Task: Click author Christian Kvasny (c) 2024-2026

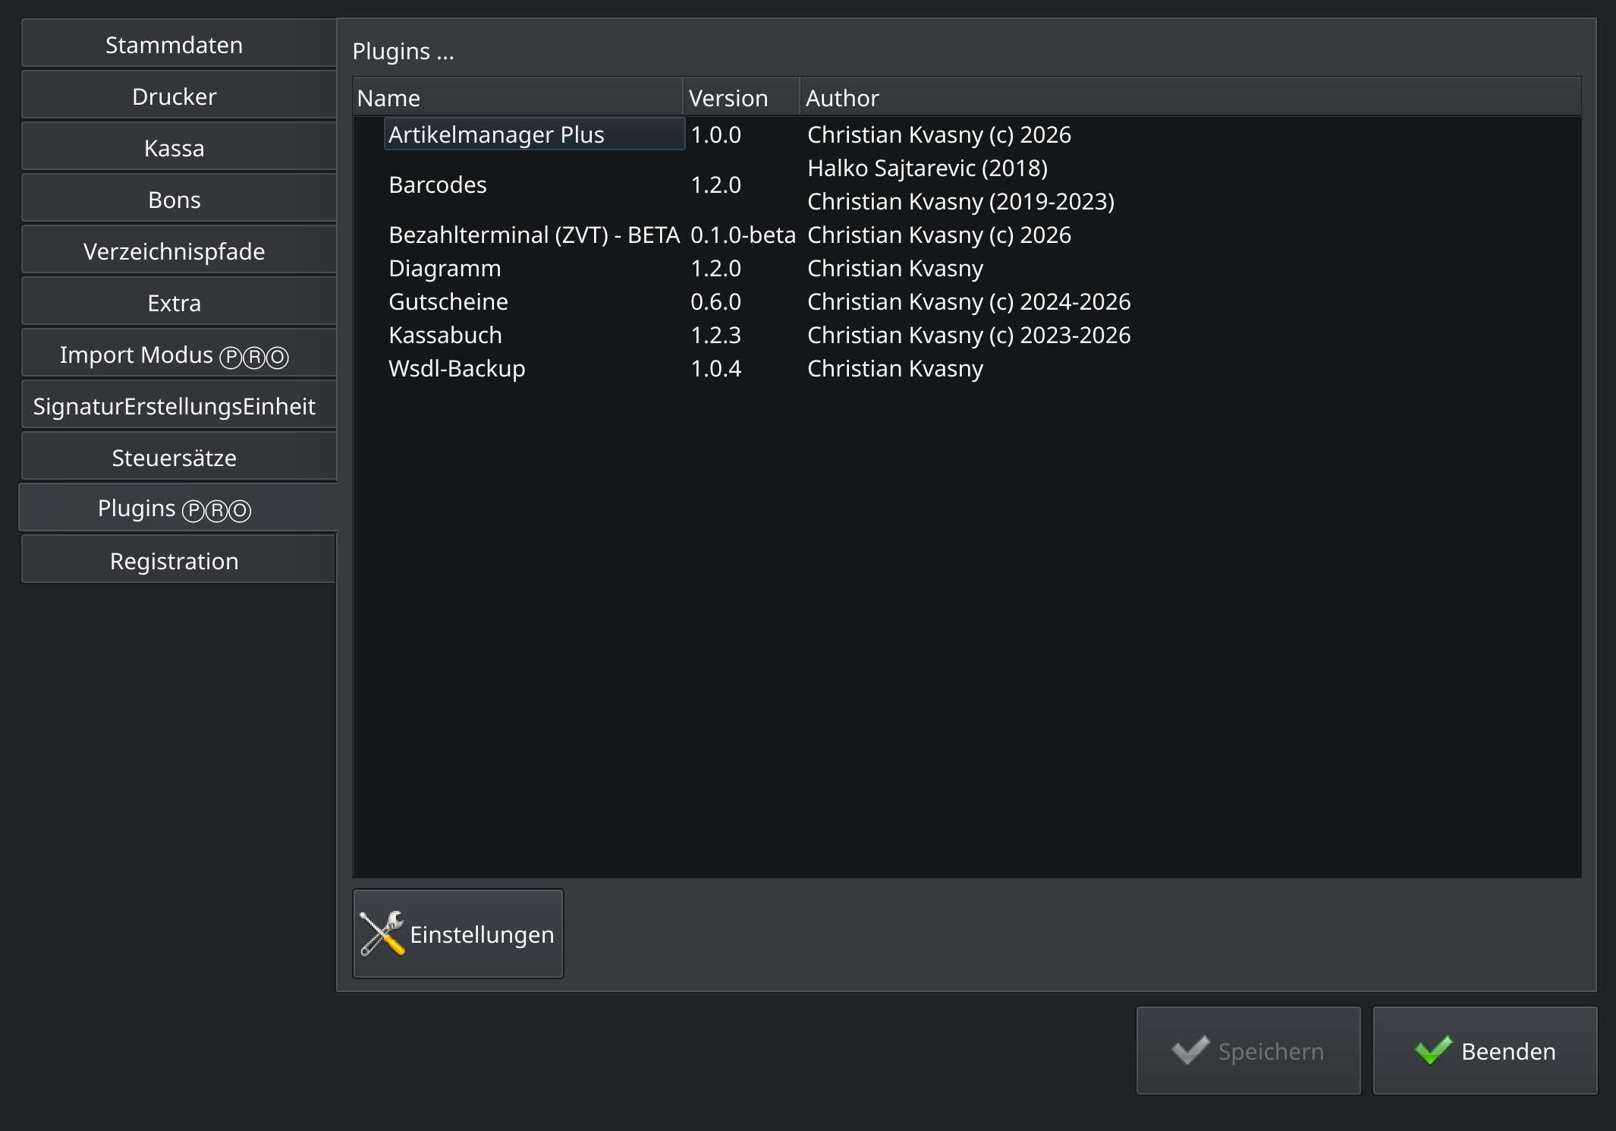Action: click(969, 301)
